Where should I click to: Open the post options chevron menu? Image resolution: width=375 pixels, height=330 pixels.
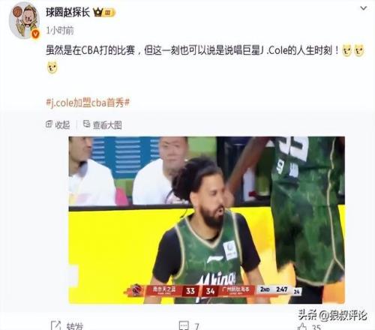(363, 8)
